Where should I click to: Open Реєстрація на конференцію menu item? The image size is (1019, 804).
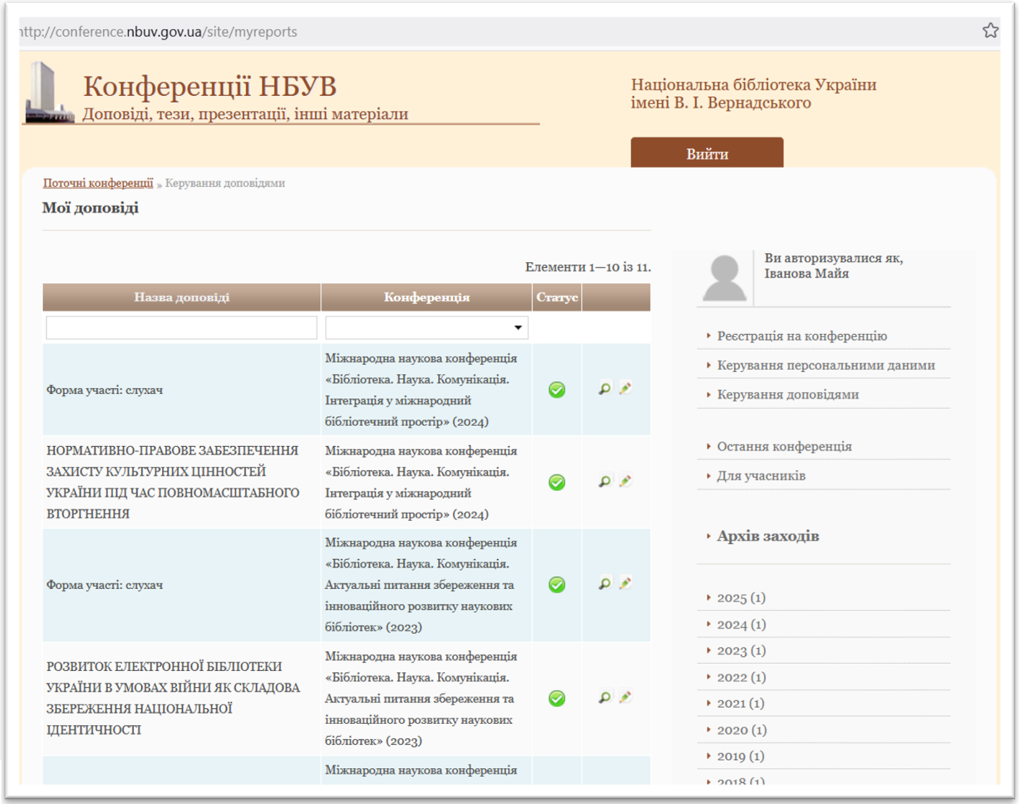(x=801, y=336)
